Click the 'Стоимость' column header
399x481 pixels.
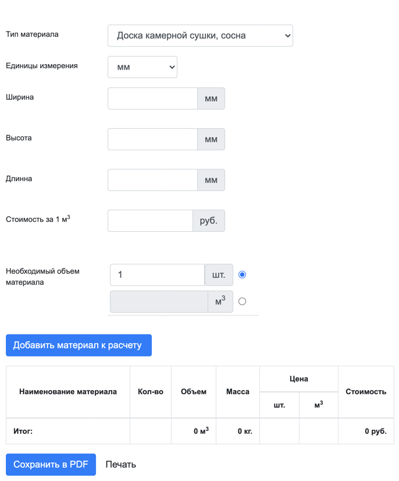pyautogui.click(x=366, y=392)
